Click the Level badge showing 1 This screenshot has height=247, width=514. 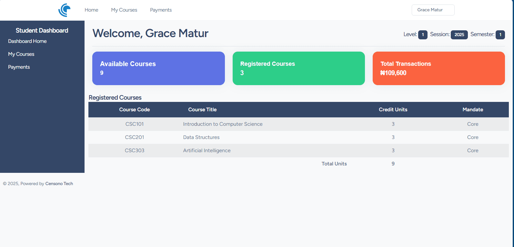point(423,35)
